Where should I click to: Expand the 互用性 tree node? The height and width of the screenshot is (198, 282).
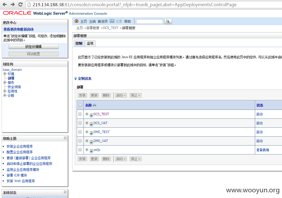tap(5, 91)
